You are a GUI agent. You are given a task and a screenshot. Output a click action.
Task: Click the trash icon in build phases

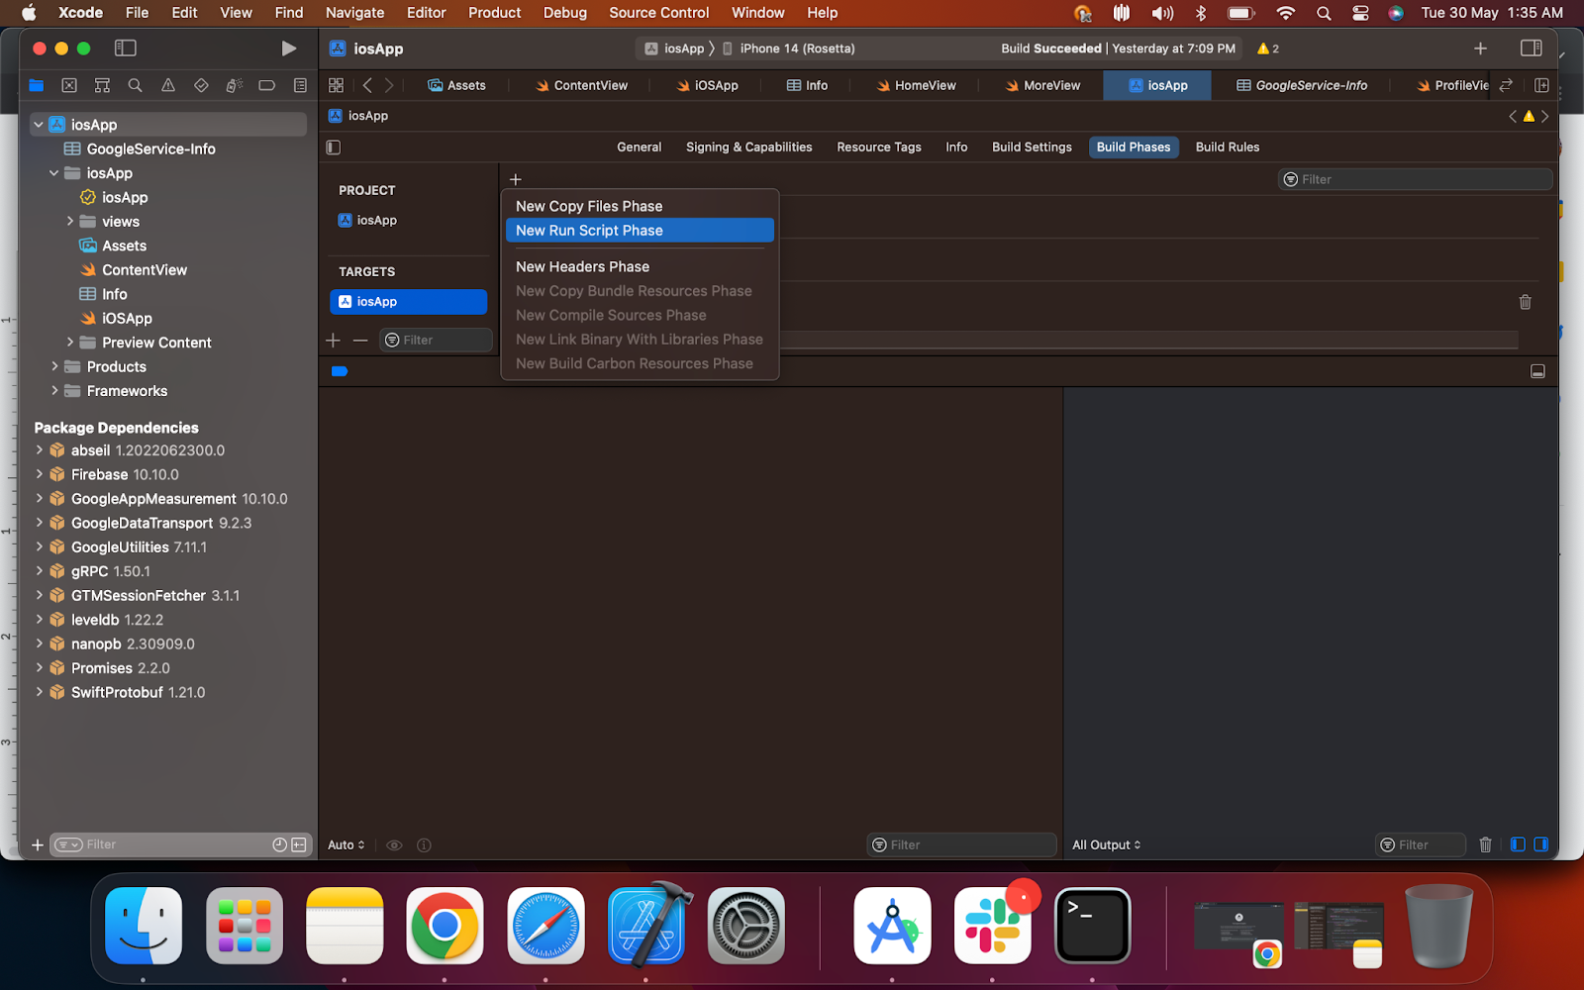[x=1525, y=302]
